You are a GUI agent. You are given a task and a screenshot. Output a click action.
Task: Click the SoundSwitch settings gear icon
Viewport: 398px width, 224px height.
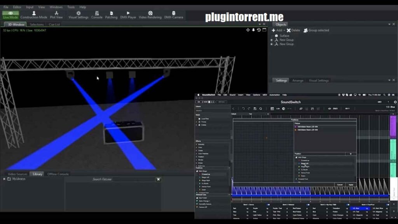395,102
